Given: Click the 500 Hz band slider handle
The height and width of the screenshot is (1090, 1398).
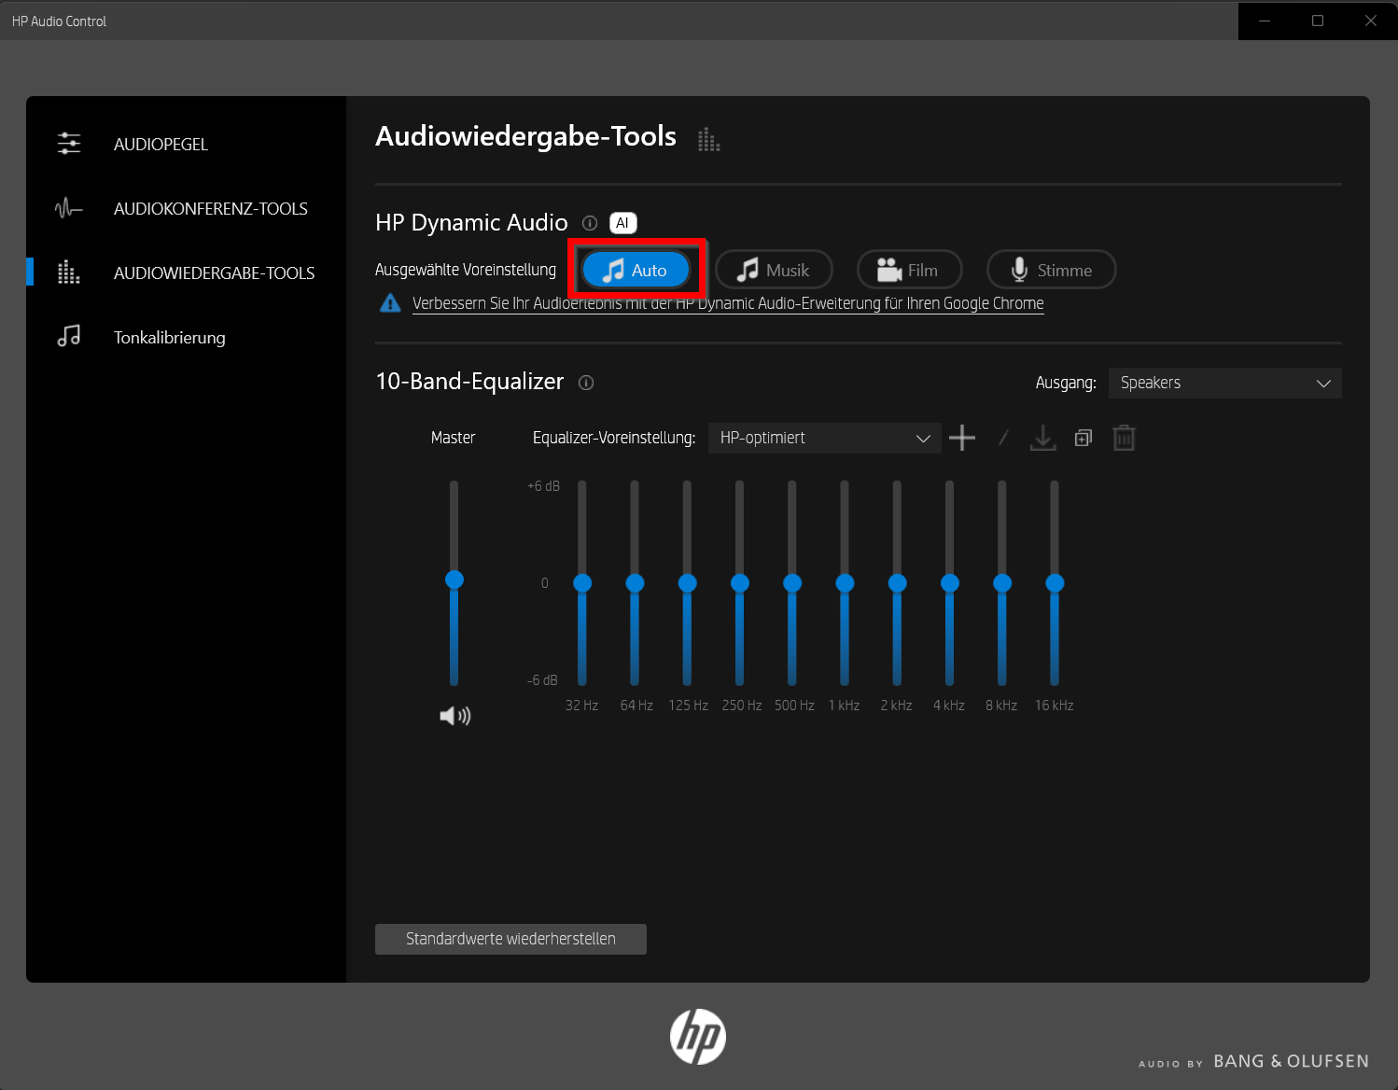Looking at the screenshot, I should pos(792,583).
